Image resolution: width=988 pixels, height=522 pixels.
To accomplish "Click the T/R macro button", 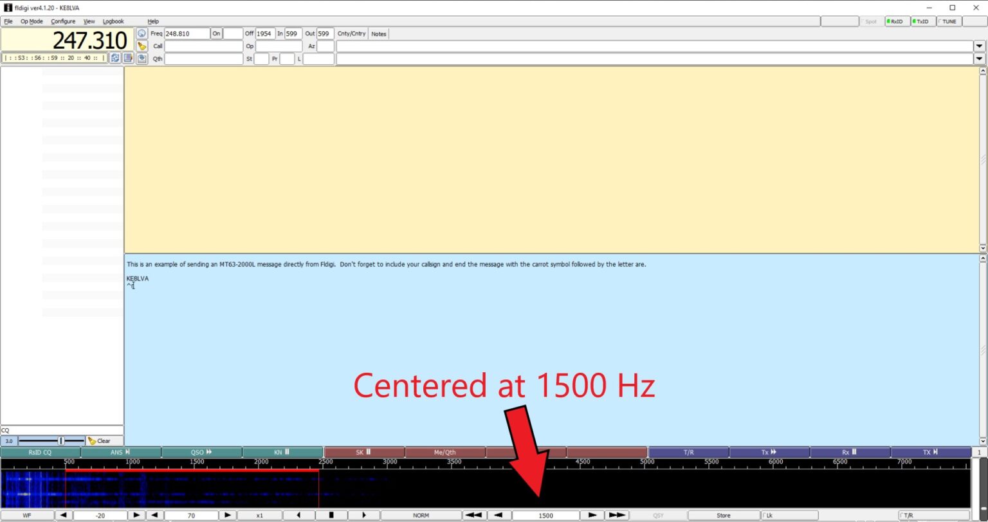I will pos(688,453).
